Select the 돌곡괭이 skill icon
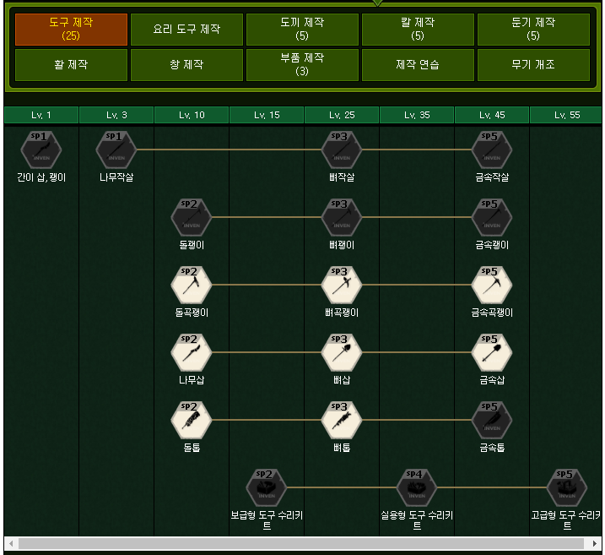The image size is (605, 555). [x=192, y=285]
